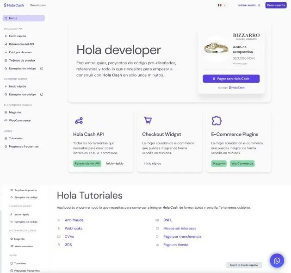291x273 pixels.
Task: Click Pagar con Hola Cash button
Action: [231, 79]
